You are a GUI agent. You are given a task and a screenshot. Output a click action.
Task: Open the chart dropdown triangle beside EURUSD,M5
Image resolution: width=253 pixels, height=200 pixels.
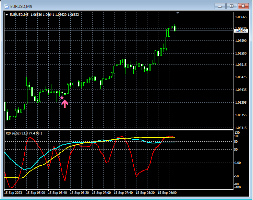(7, 15)
